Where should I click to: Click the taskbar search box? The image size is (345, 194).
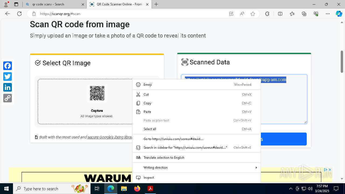pyautogui.click(x=52, y=189)
